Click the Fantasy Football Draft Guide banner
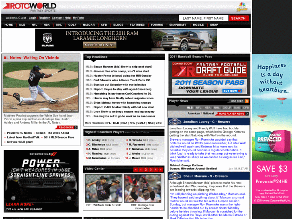 209,70
